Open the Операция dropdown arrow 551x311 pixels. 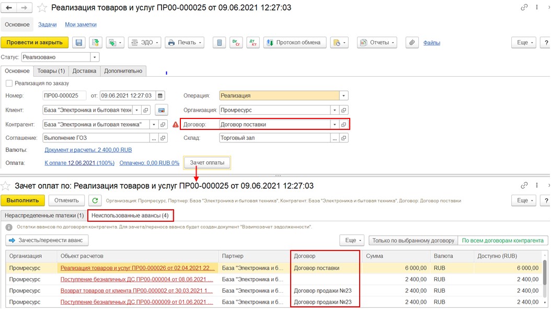[343, 95]
